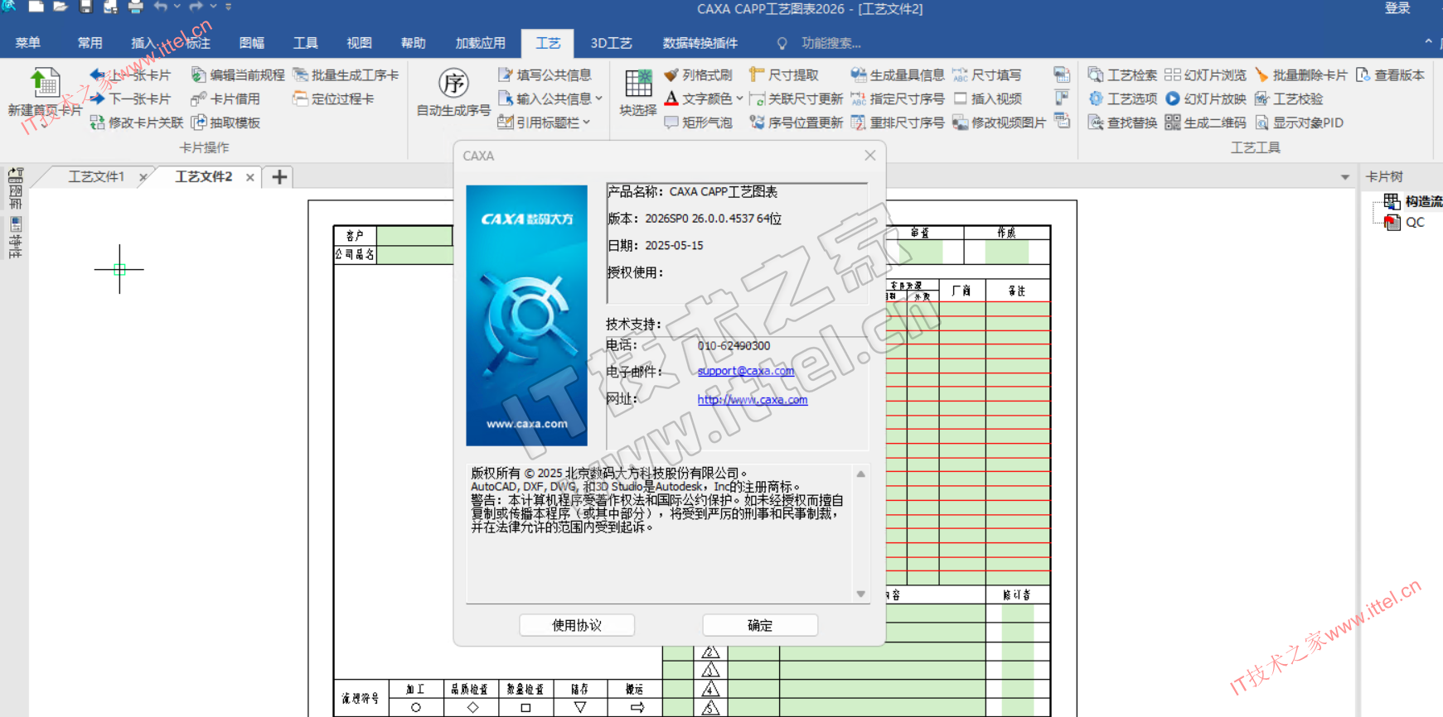Expand the 文字颜色 dropdown arrow
The width and height of the screenshot is (1443, 717).
[739, 99]
